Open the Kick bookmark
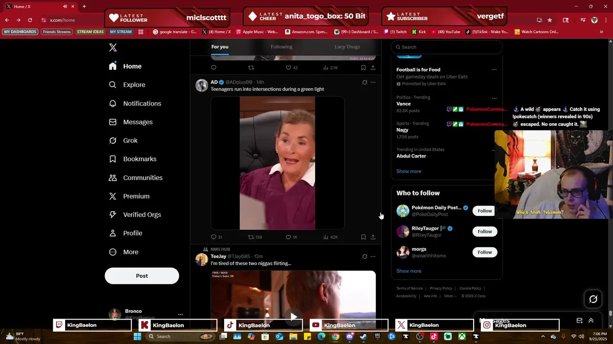613x344 pixels. coord(419,32)
